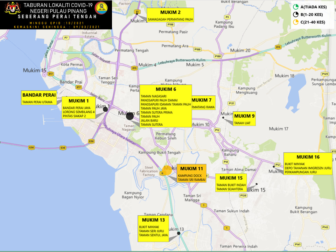Select 'DEPO TAHANAN IMIGRESEN JURU' entry
The image size is (336, 252).
[308, 168]
